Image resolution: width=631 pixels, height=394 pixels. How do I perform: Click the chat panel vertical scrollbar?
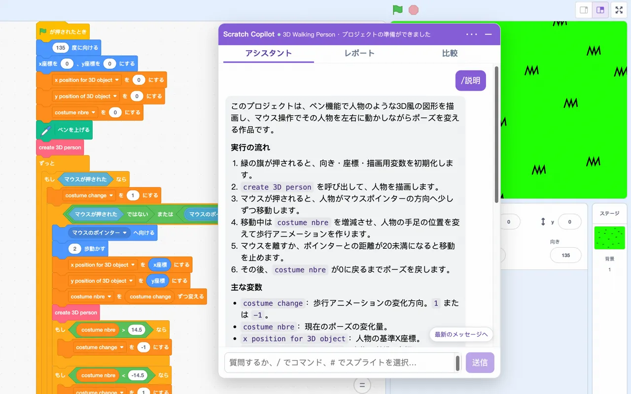[496, 134]
